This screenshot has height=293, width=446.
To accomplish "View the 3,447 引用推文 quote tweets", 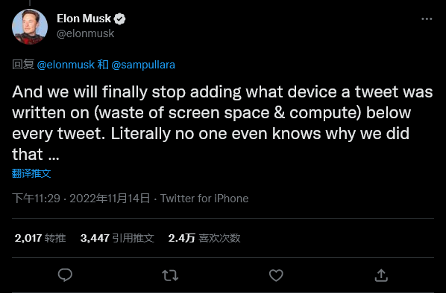I will click(x=117, y=238).
